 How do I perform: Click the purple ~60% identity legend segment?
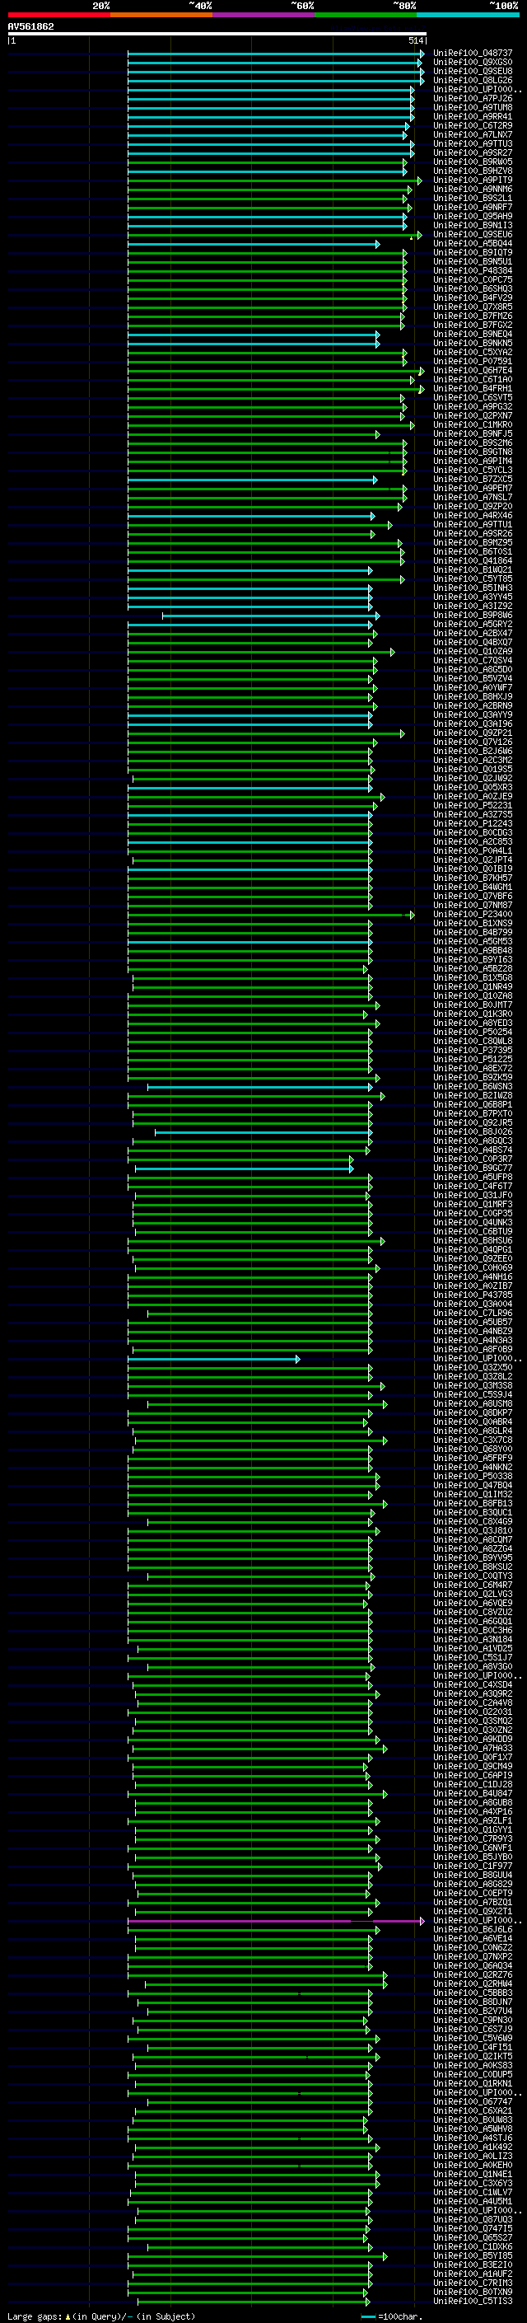[264, 15]
